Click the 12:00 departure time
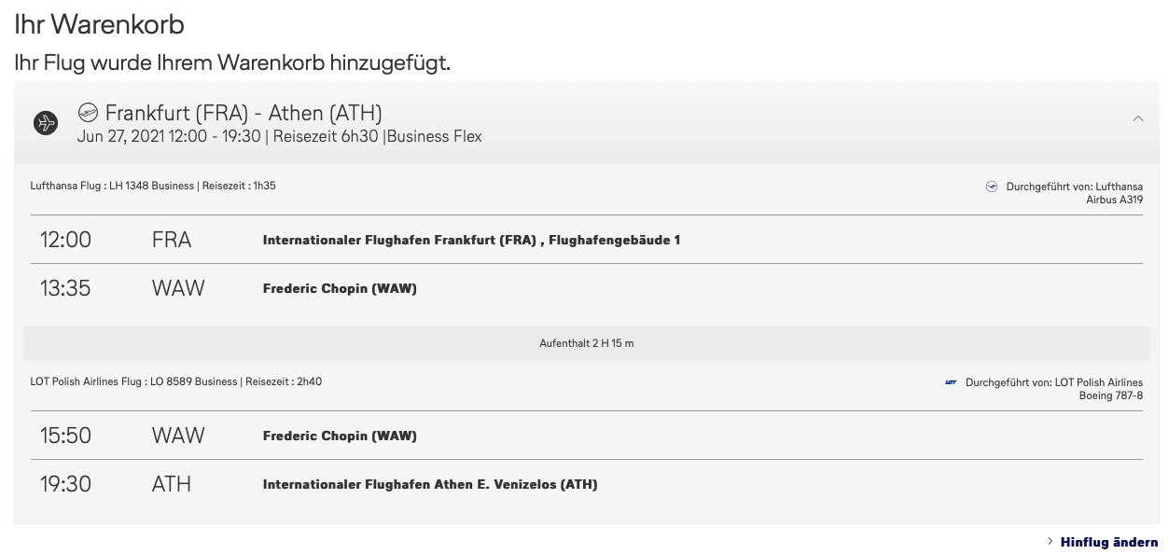This screenshot has height=554, width=1169. coord(65,240)
